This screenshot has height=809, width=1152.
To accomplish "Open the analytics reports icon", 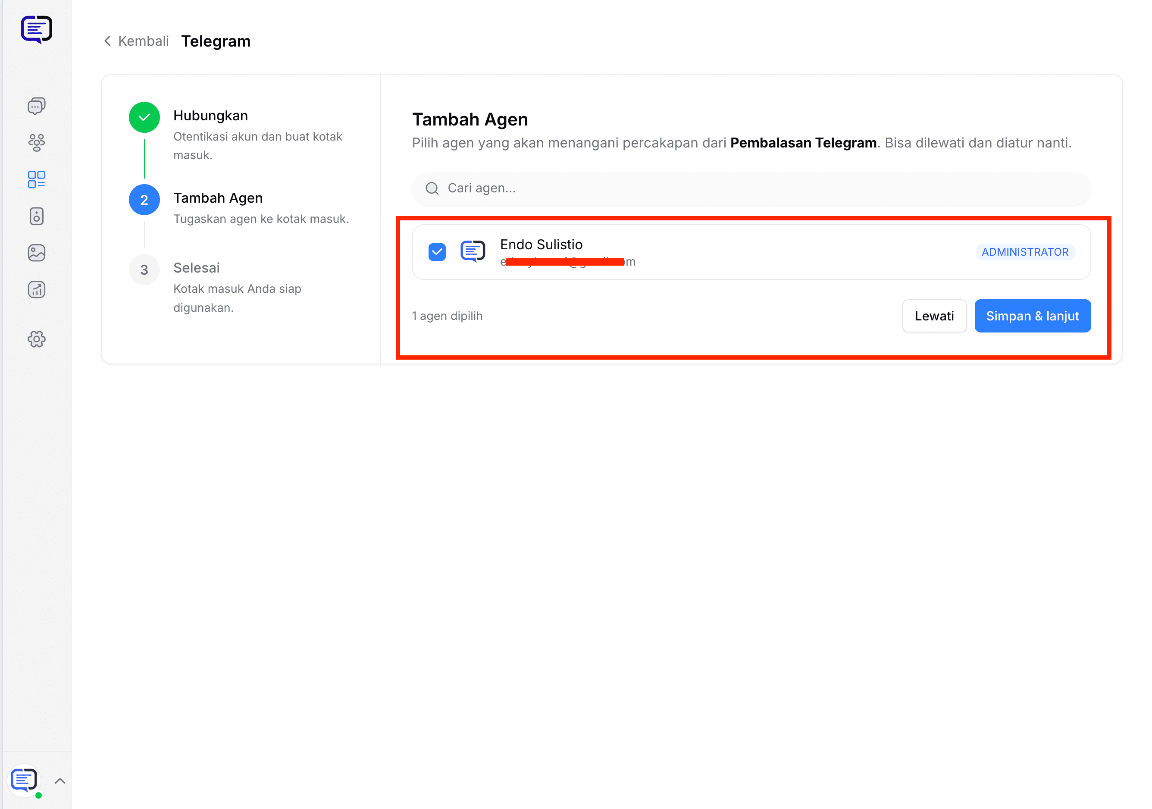I will (37, 289).
